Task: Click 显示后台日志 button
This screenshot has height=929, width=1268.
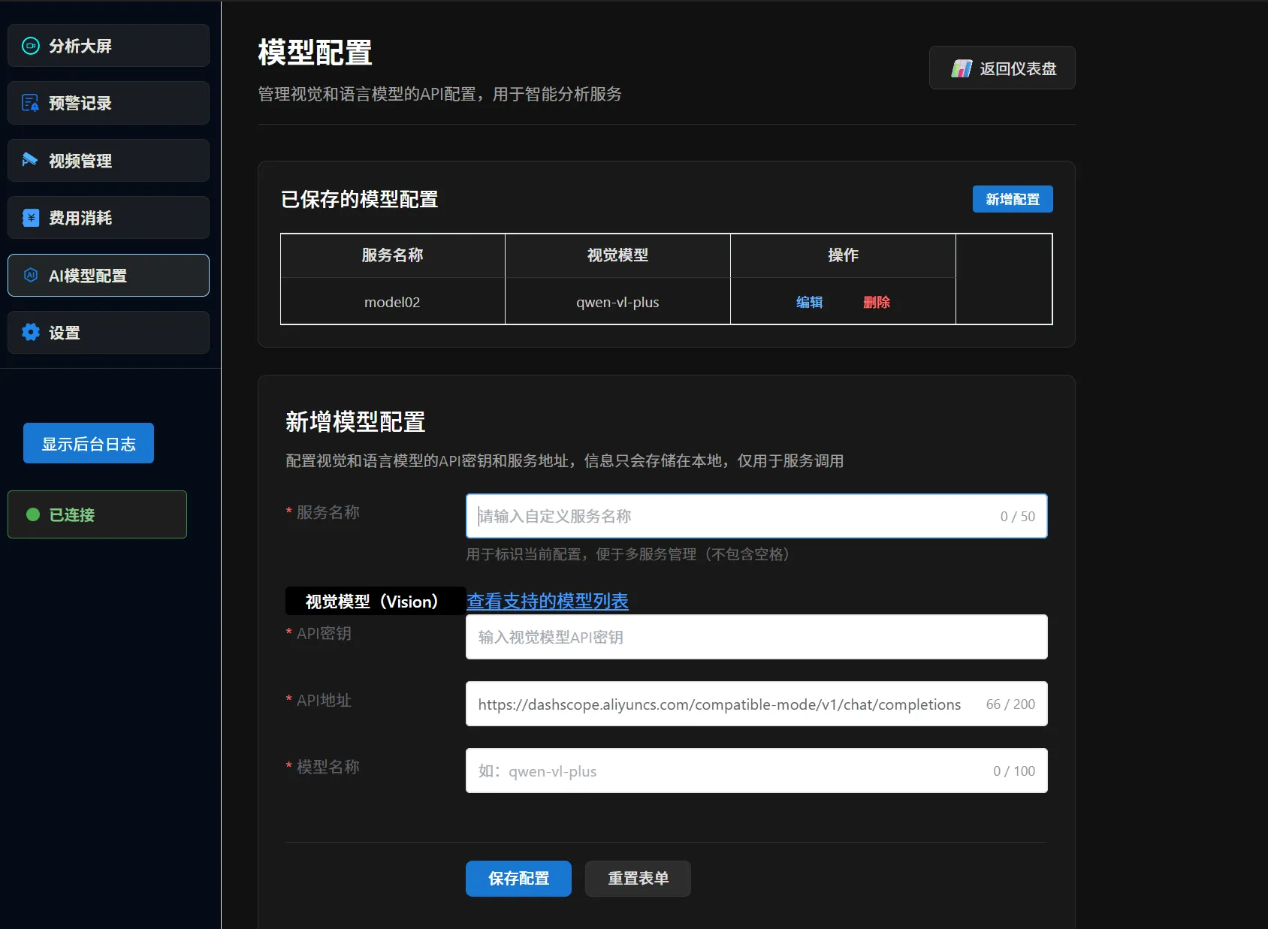Action: click(89, 443)
